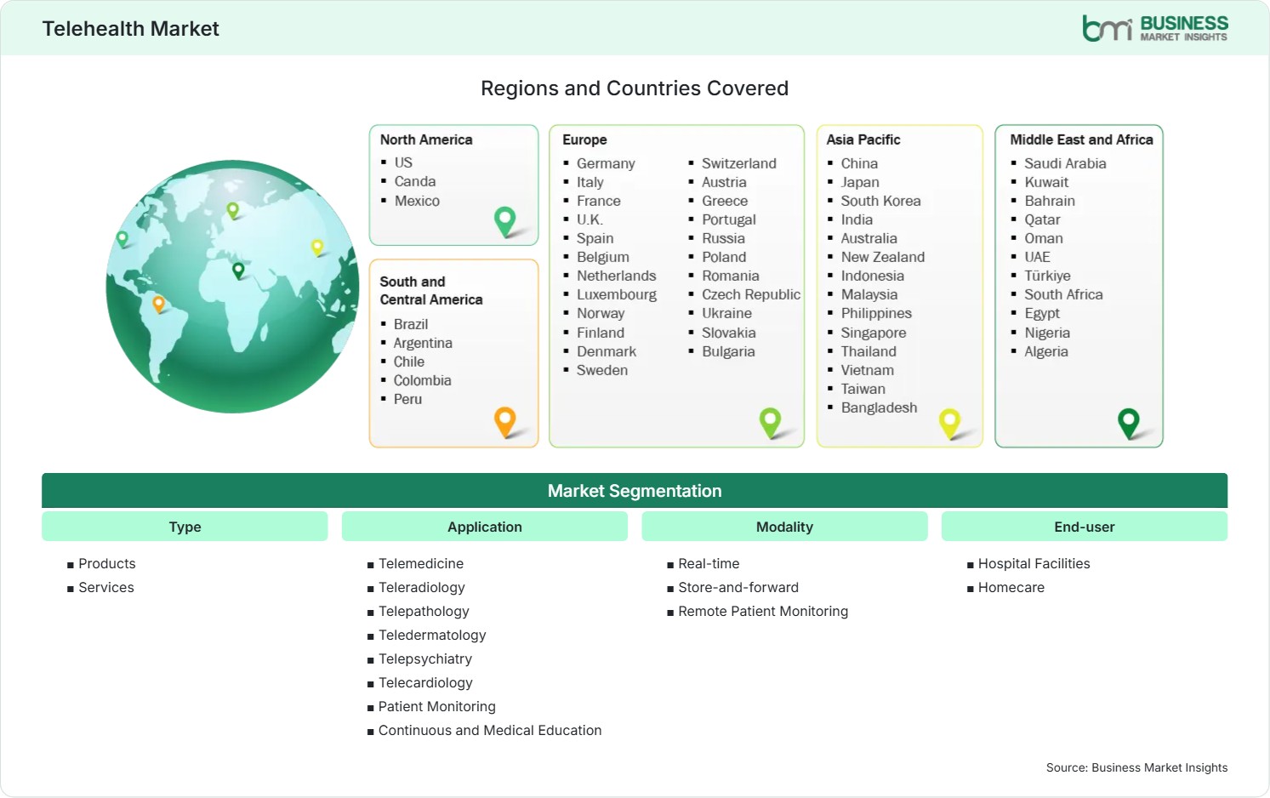
Task: Click the yellow pin in Asia Pacific card
Action: [x=949, y=424]
